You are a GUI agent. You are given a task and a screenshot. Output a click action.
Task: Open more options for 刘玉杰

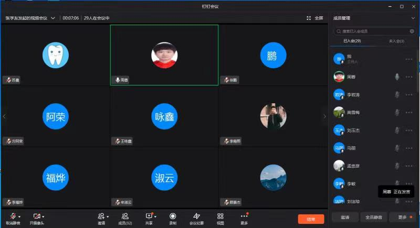[409, 131]
